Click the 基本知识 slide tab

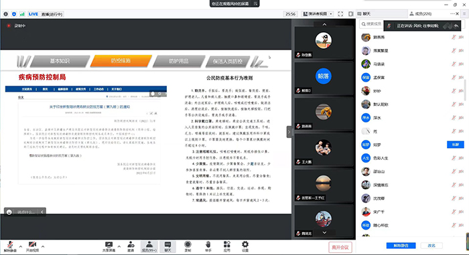(60, 61)
